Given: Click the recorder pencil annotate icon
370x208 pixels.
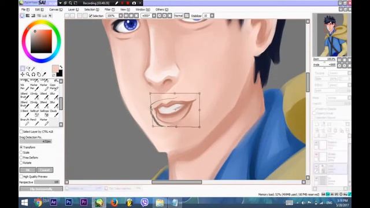Looking at the screenshot, I should (x=117, y=3).
